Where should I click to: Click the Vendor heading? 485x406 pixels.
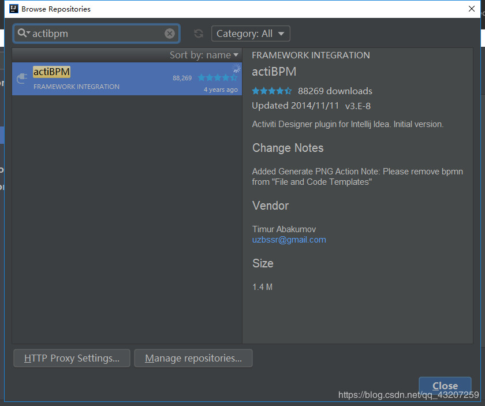(x=270, y=206)
